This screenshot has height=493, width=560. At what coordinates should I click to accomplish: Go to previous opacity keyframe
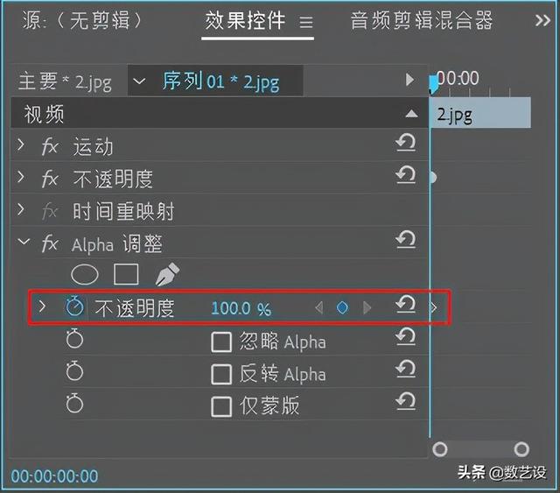tap(318, 307)
